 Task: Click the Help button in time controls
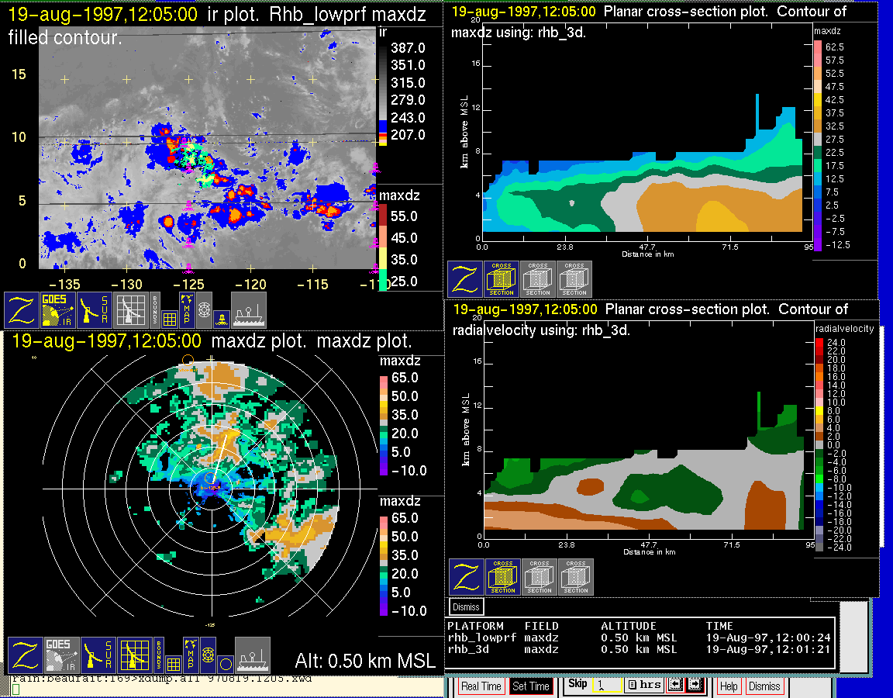[x=729, y=686]
